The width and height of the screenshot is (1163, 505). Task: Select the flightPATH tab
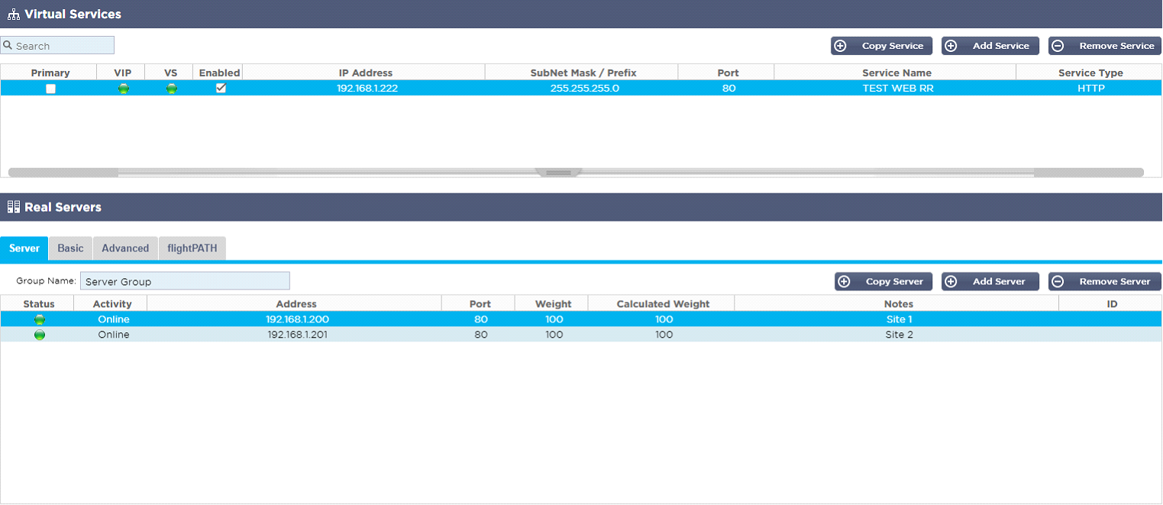pos(192,248)
